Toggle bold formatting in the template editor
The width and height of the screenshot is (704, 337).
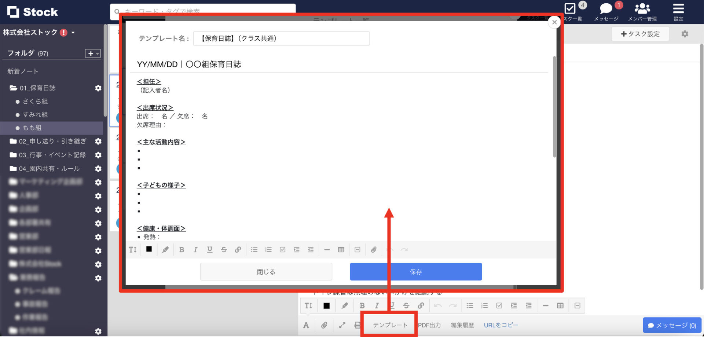point(181,250)
